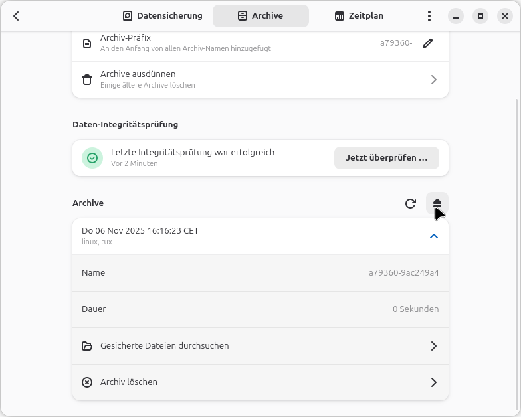Click the folder icon for browsing saved files
This screenshot has height=417, width=521.
point(87,346)
